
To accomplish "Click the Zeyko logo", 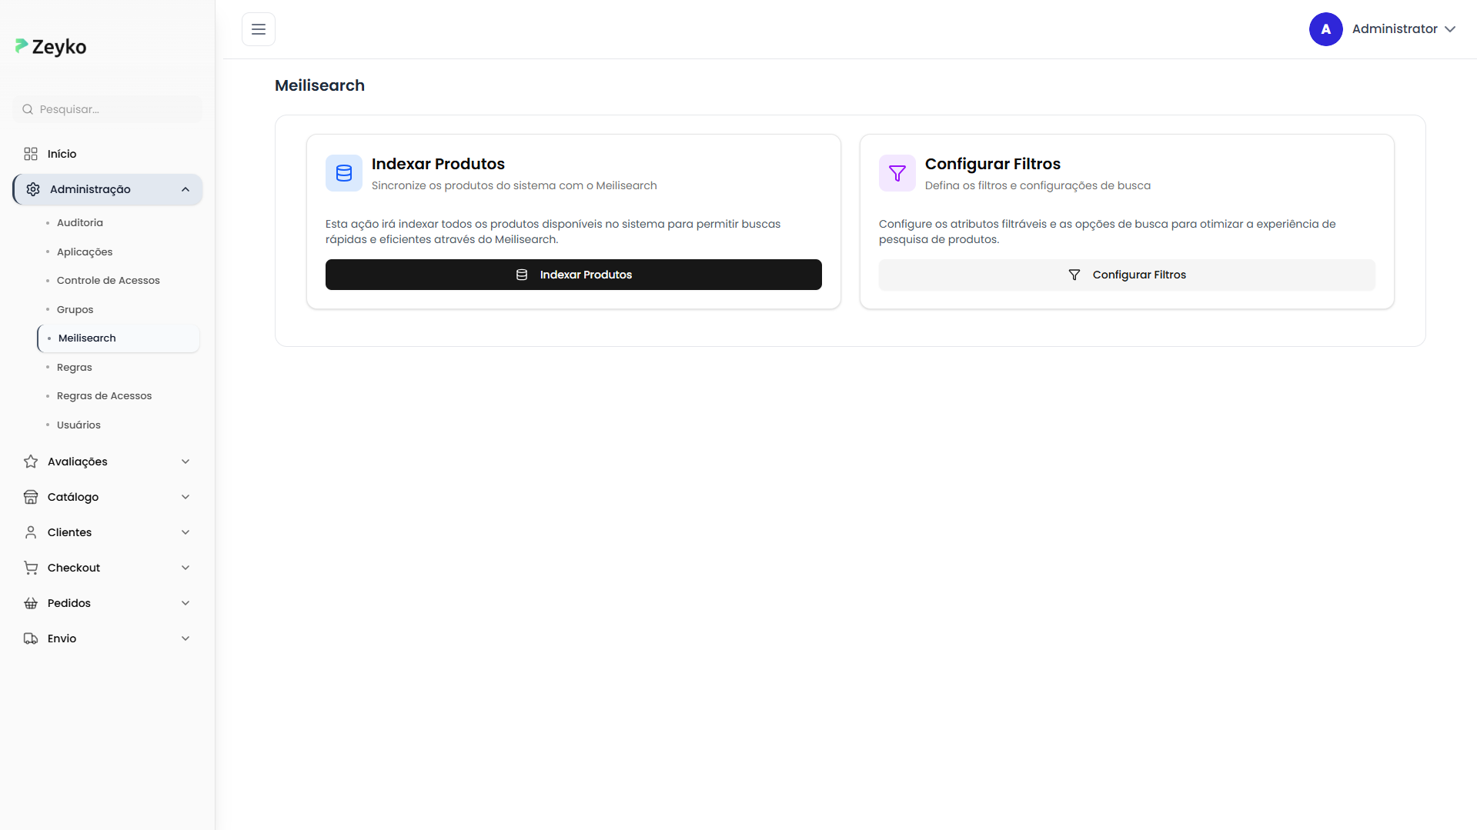I will click(x=51, y=47).
